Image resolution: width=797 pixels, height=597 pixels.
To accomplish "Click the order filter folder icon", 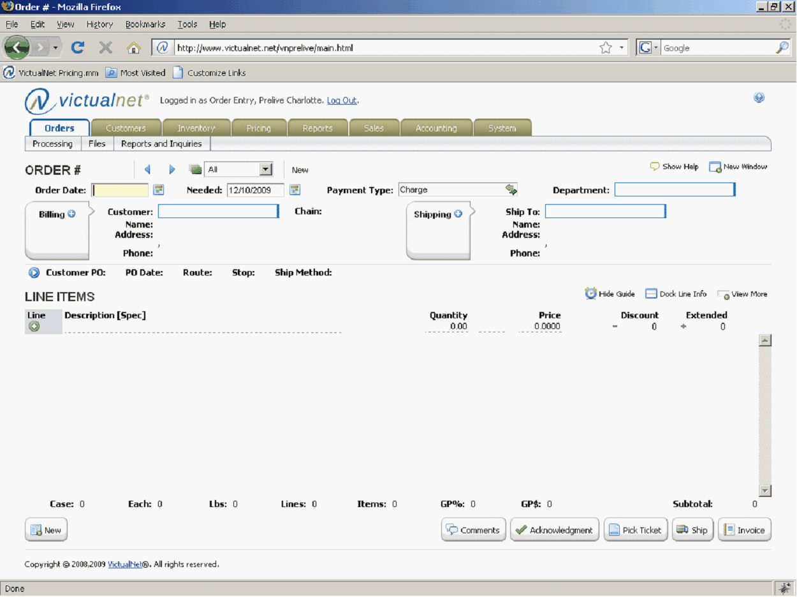I will coord(196,170).
